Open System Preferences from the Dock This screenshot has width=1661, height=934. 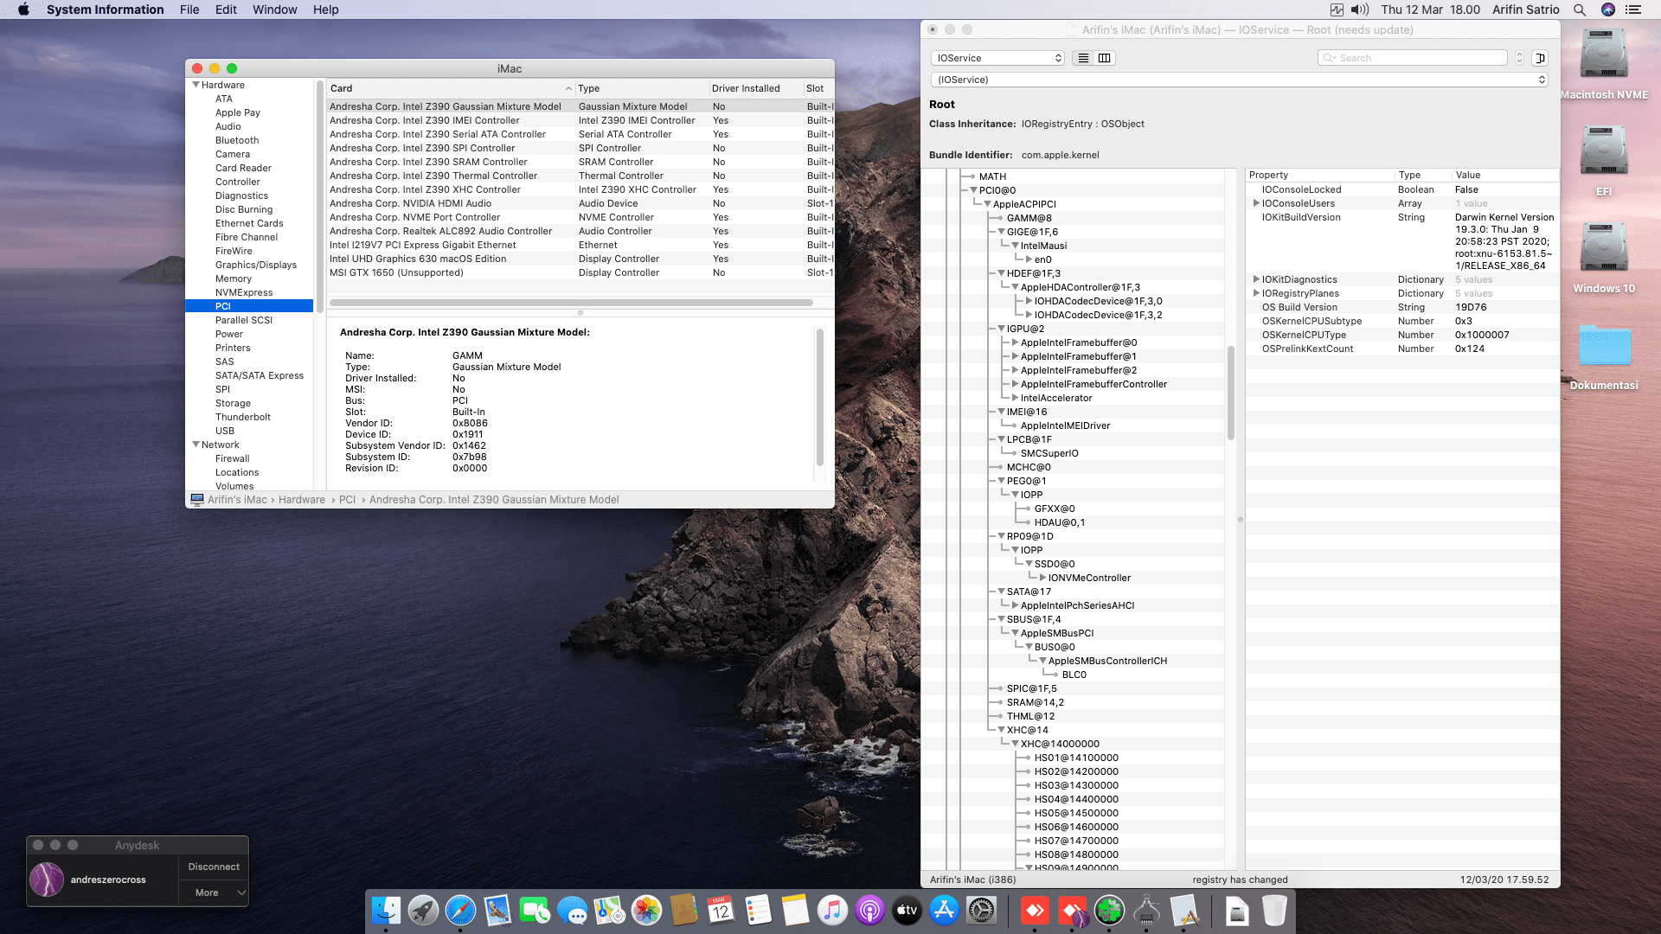(x=981, y=910)
